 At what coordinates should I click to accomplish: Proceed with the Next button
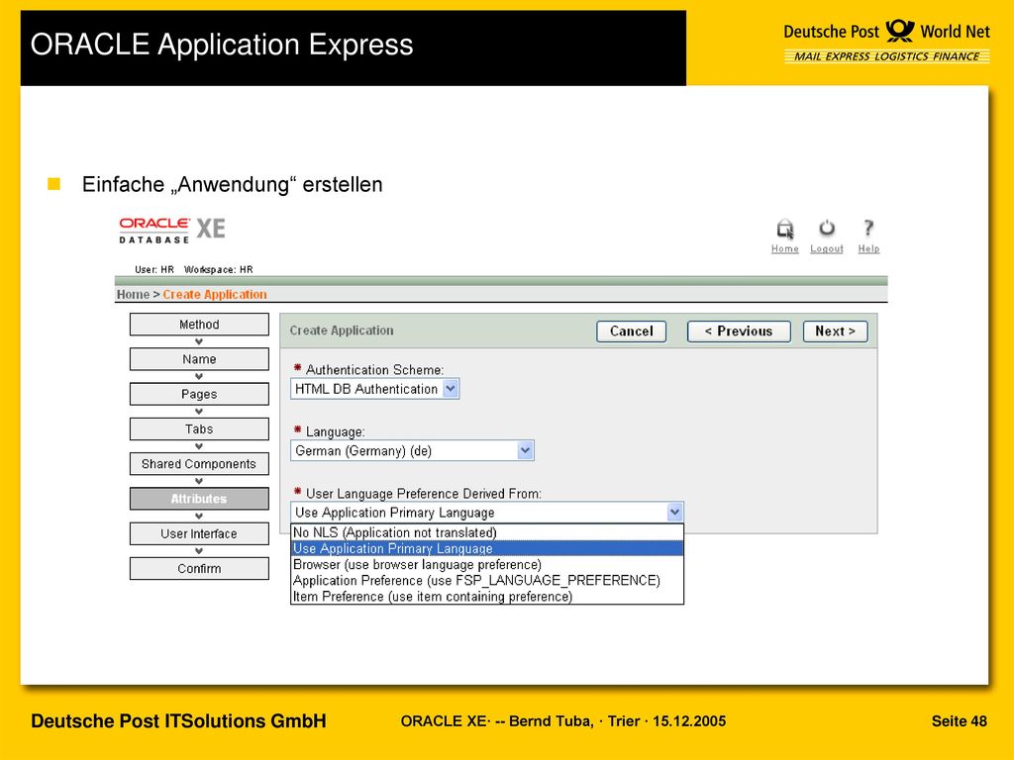(835, 332)
